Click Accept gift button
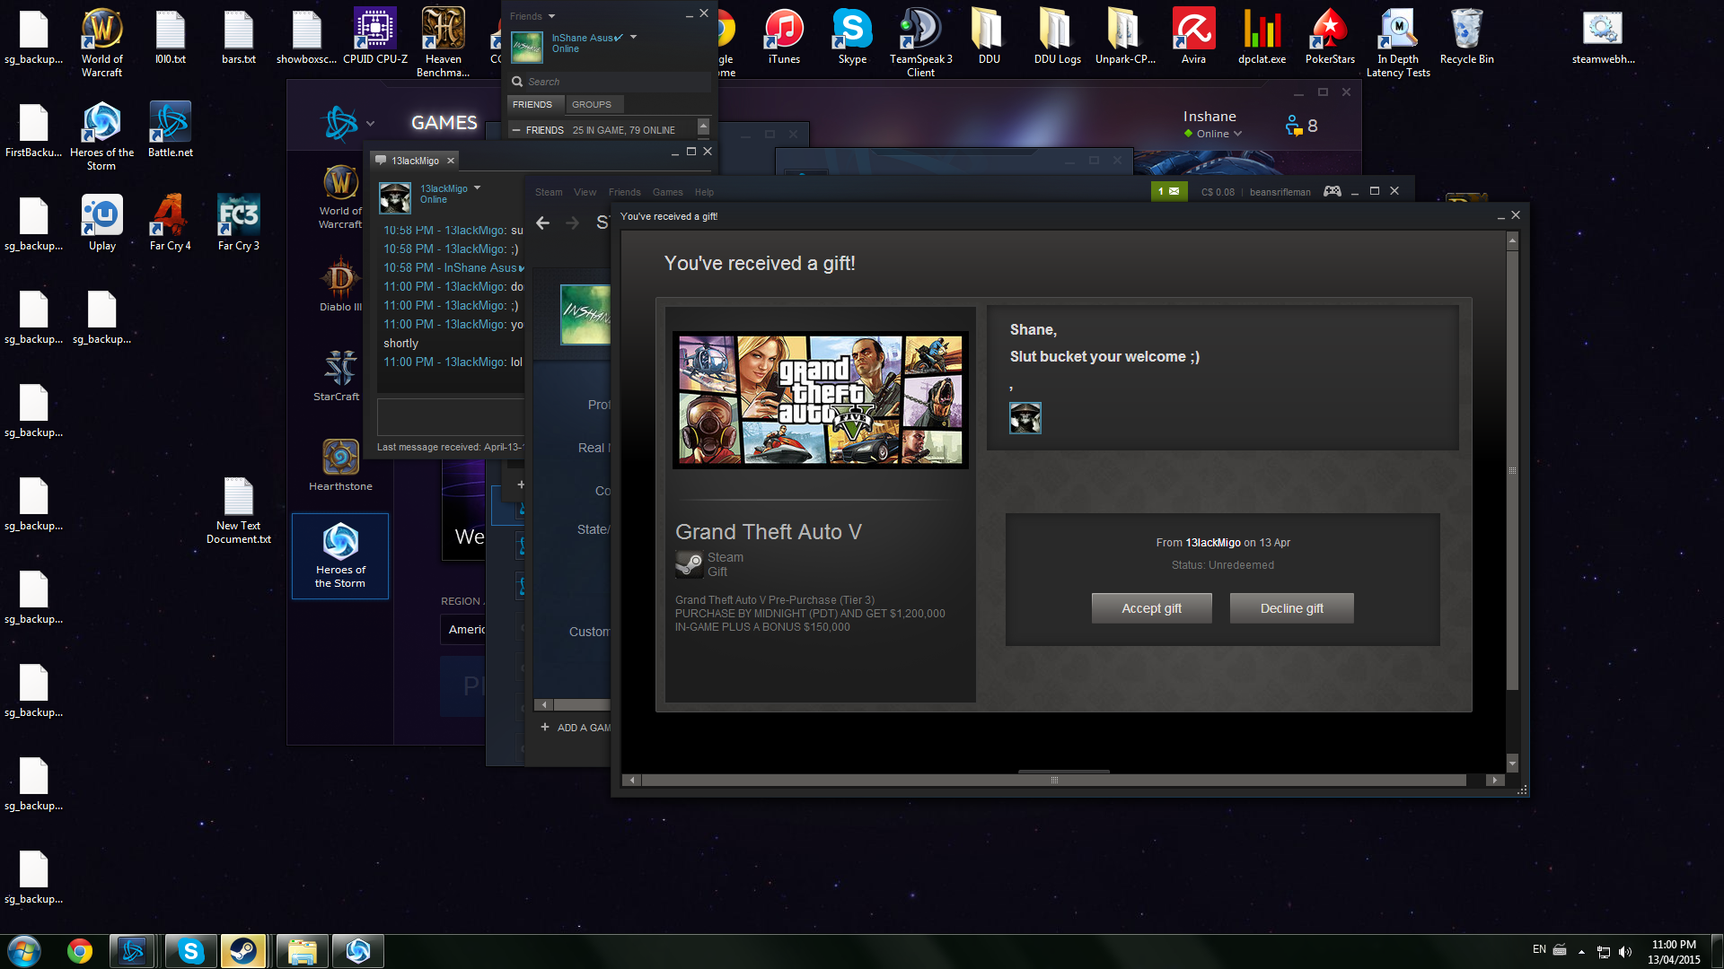The height and width of the screenshot is (969, 1724). pos(1151,608)
